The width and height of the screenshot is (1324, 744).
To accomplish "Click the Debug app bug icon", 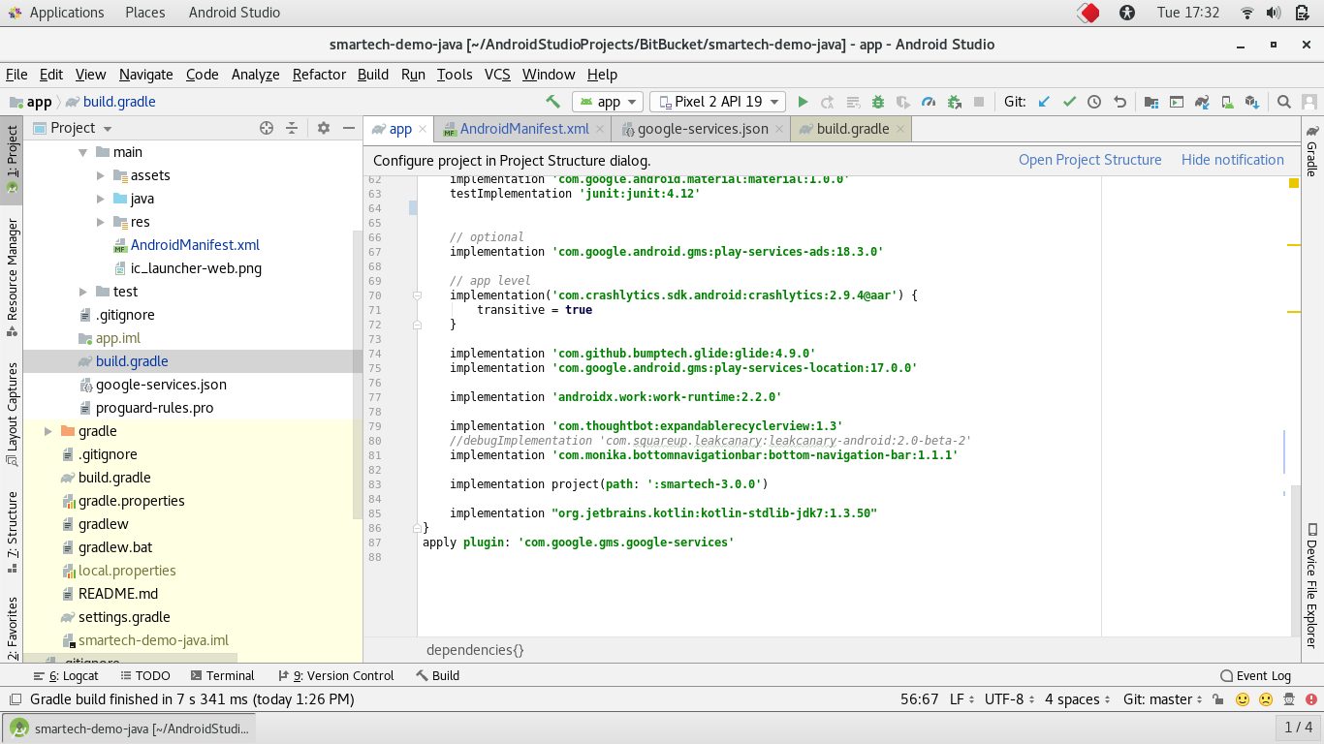I will [x=878, y=102].
